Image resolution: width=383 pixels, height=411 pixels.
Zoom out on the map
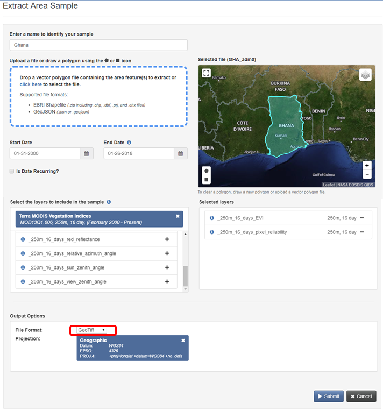[367, 174]
